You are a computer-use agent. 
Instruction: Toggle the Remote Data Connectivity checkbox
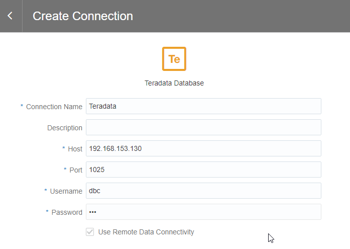click(90, 232)
